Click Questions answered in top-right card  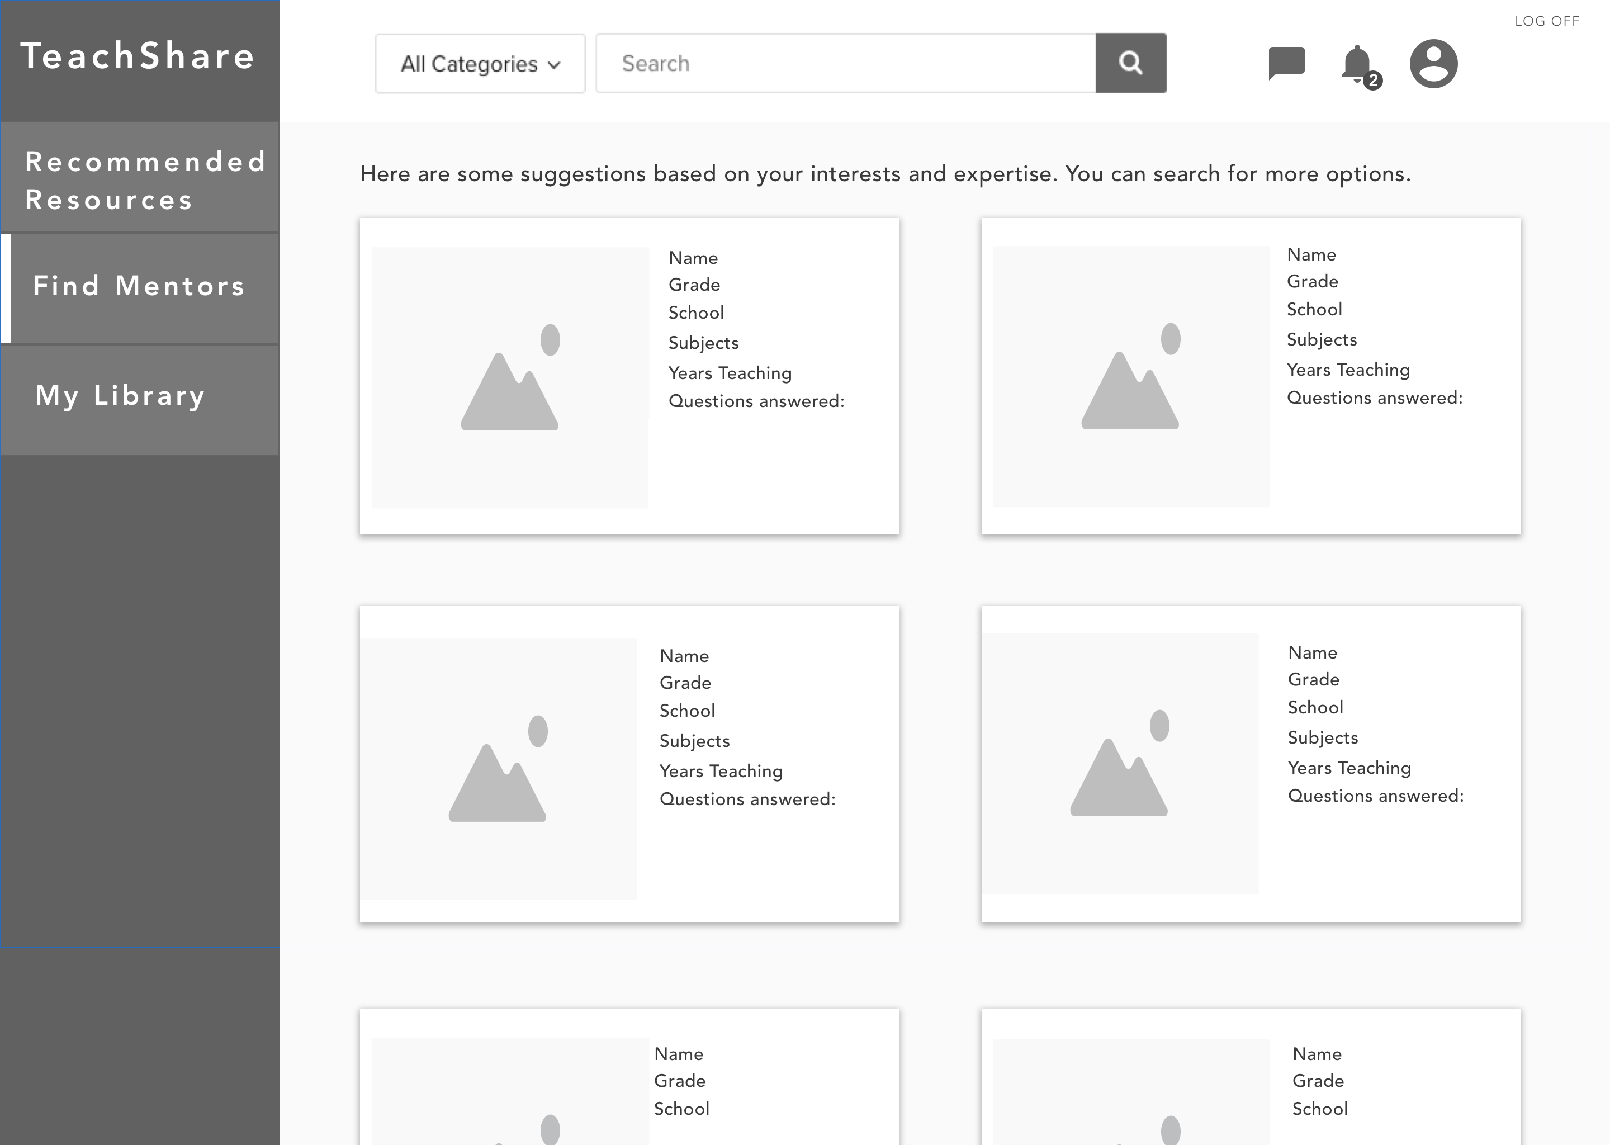(1374, 399)
